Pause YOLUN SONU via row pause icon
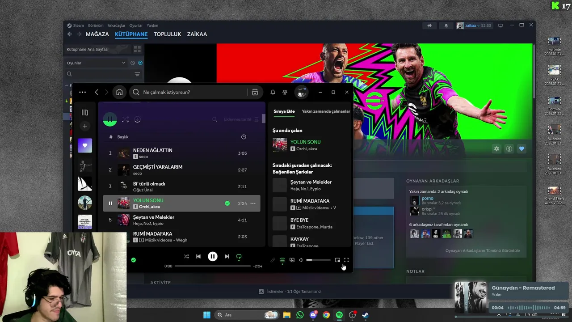Image resolution: width=572 pixels, height=322 pixels. pos(110,203)
